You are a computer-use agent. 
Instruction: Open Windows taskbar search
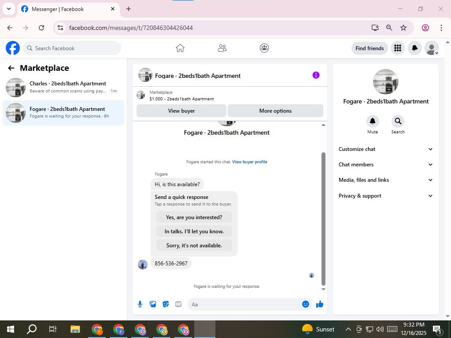click(32, 329)
